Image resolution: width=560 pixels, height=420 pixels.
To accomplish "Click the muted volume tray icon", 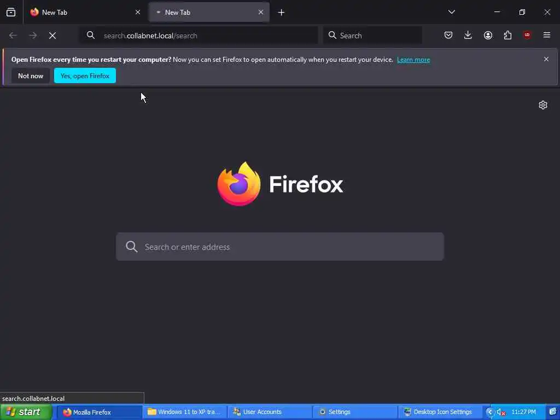I will pyautogui.click(x=501, y=412).
